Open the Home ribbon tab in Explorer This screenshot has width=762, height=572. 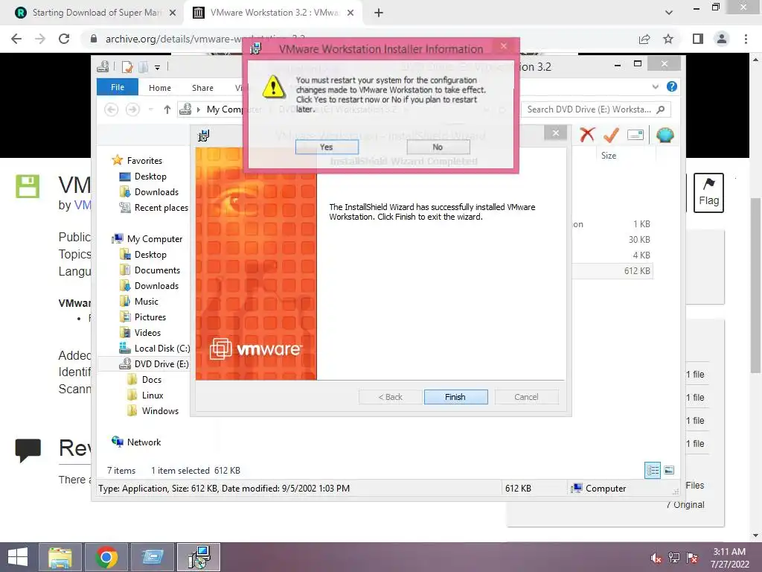pyautogui.click(x=160, y=88)
